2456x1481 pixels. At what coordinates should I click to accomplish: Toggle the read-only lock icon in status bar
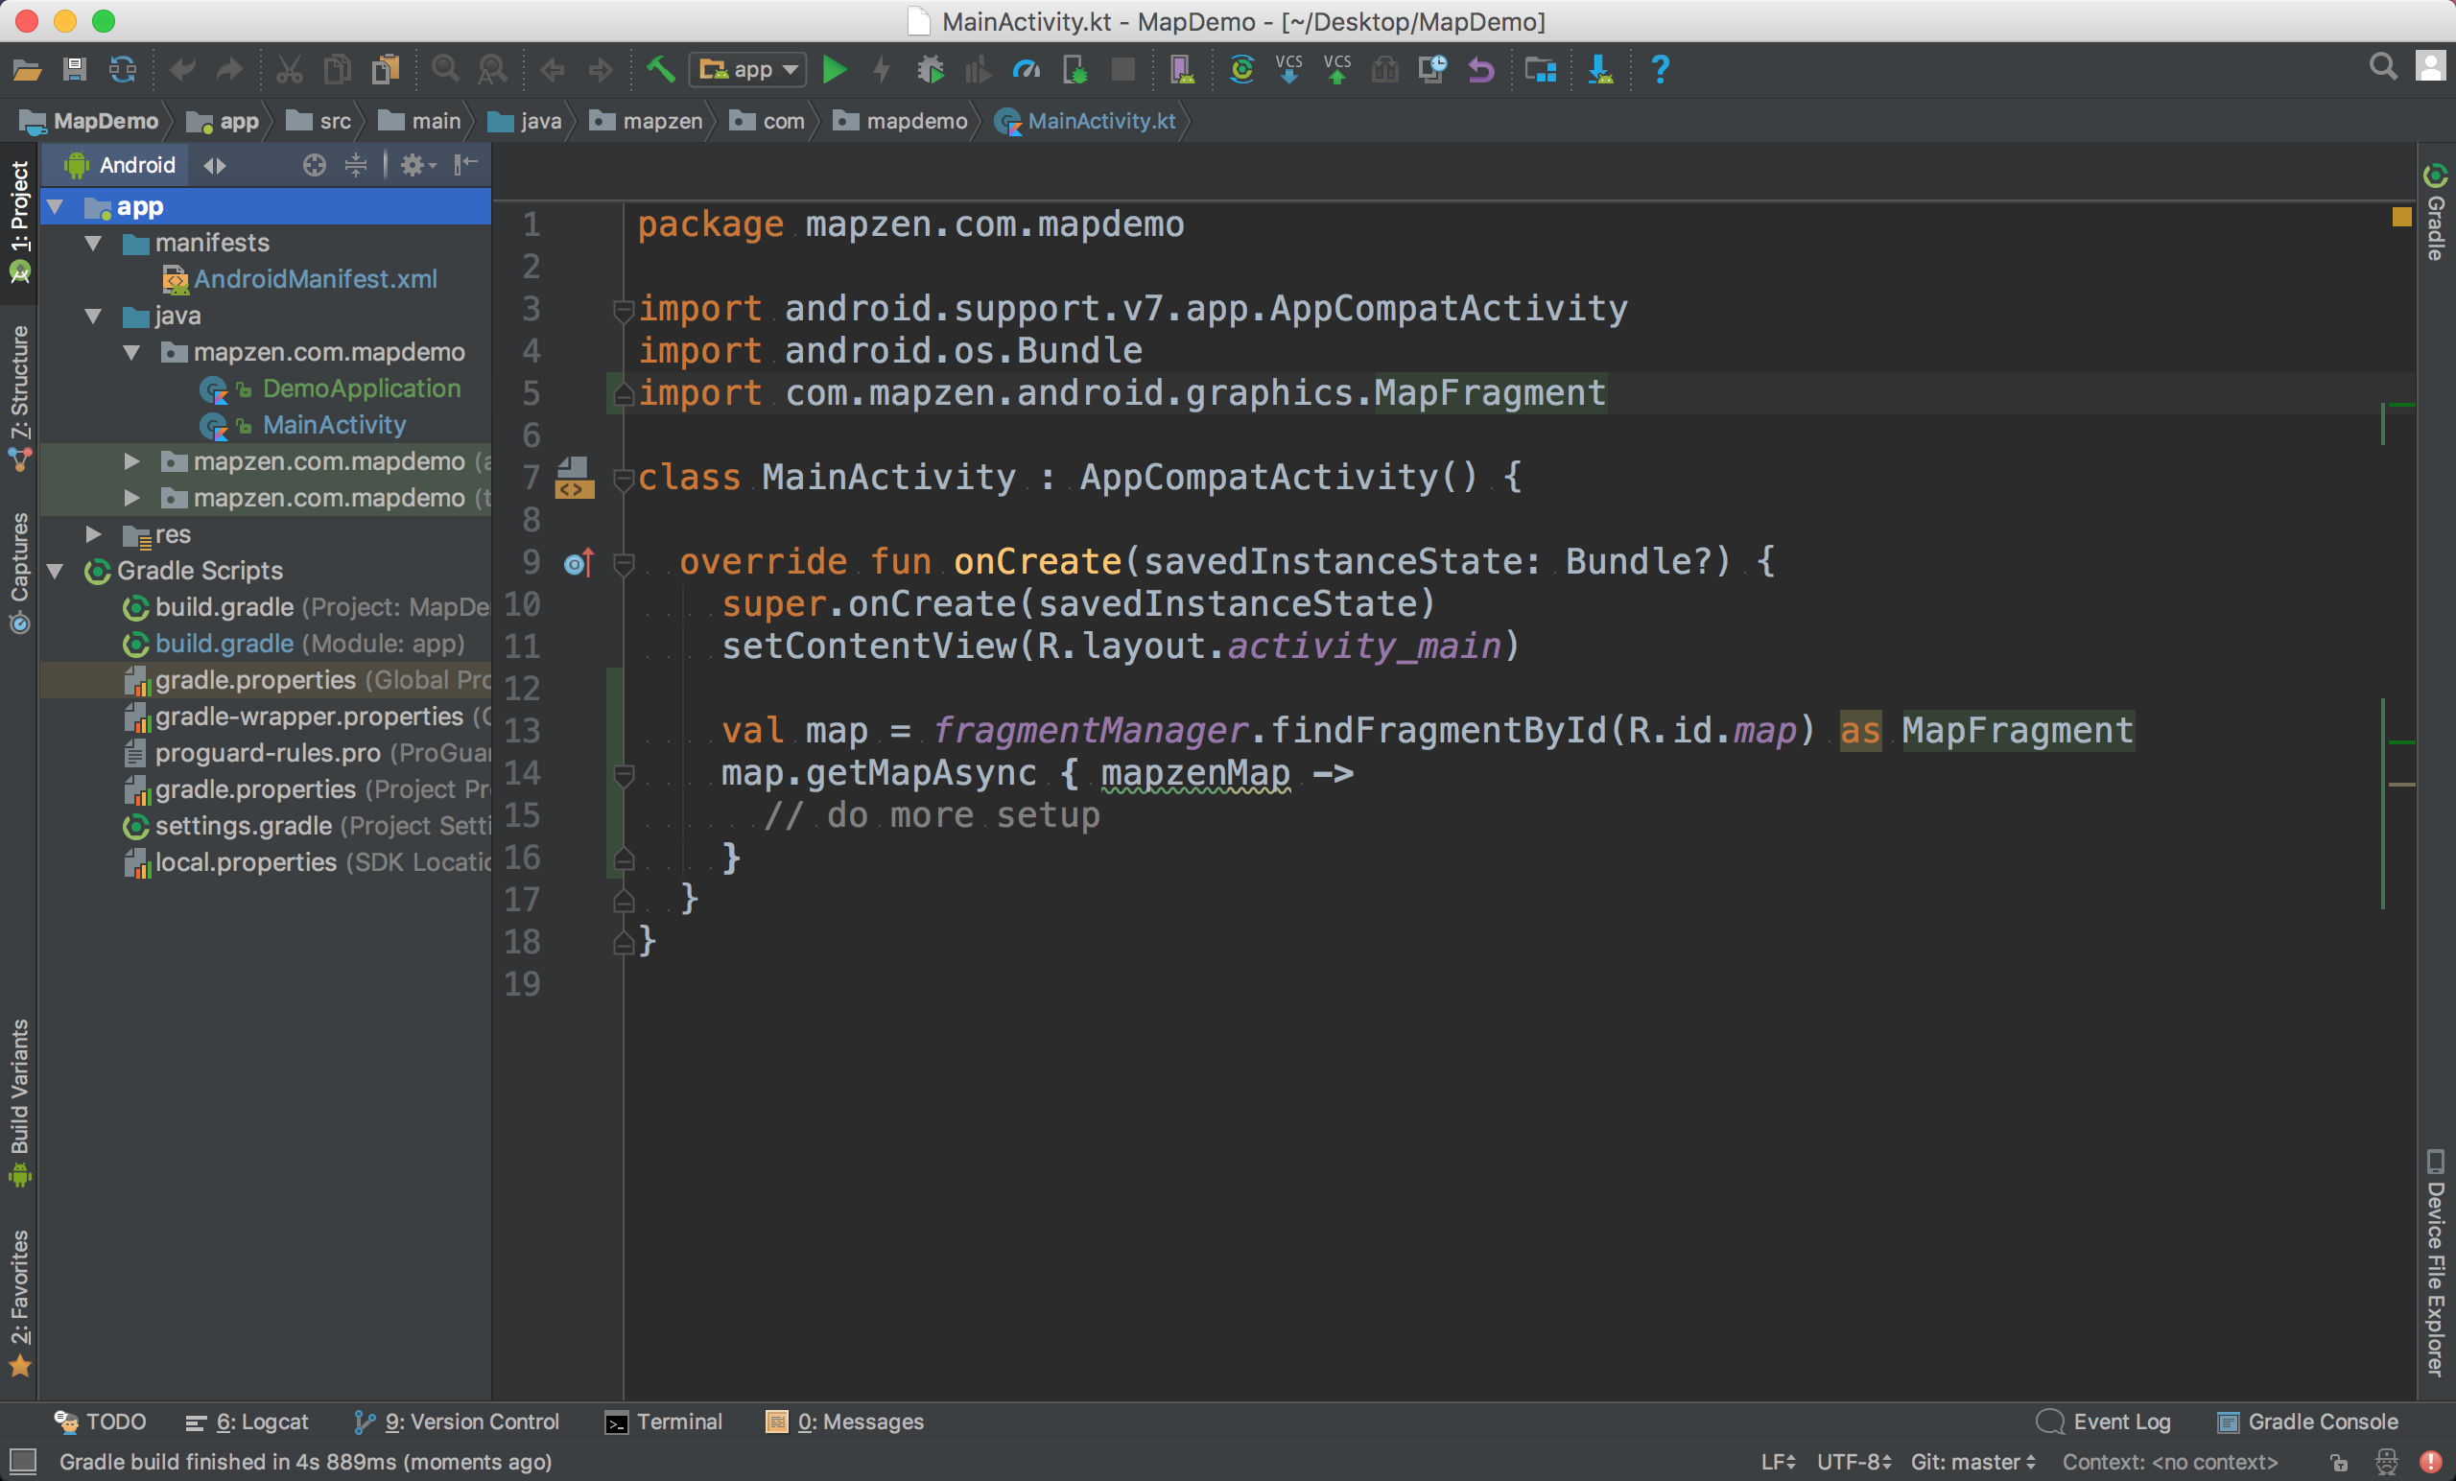tap(2339, 1462)
